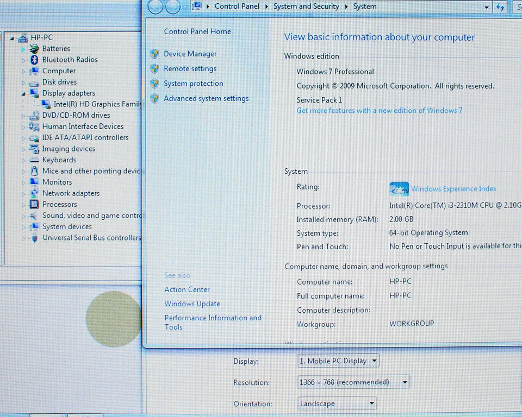Click the address bar Control Panel computer icon
Viewport: 522px width, 417px height.
coord(197,6)
